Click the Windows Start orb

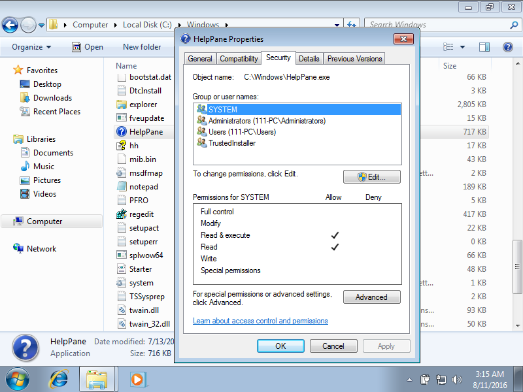coord(18,378)
